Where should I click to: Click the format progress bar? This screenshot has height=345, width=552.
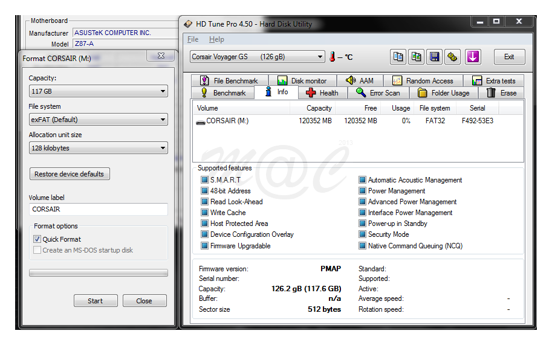[98, 273]
